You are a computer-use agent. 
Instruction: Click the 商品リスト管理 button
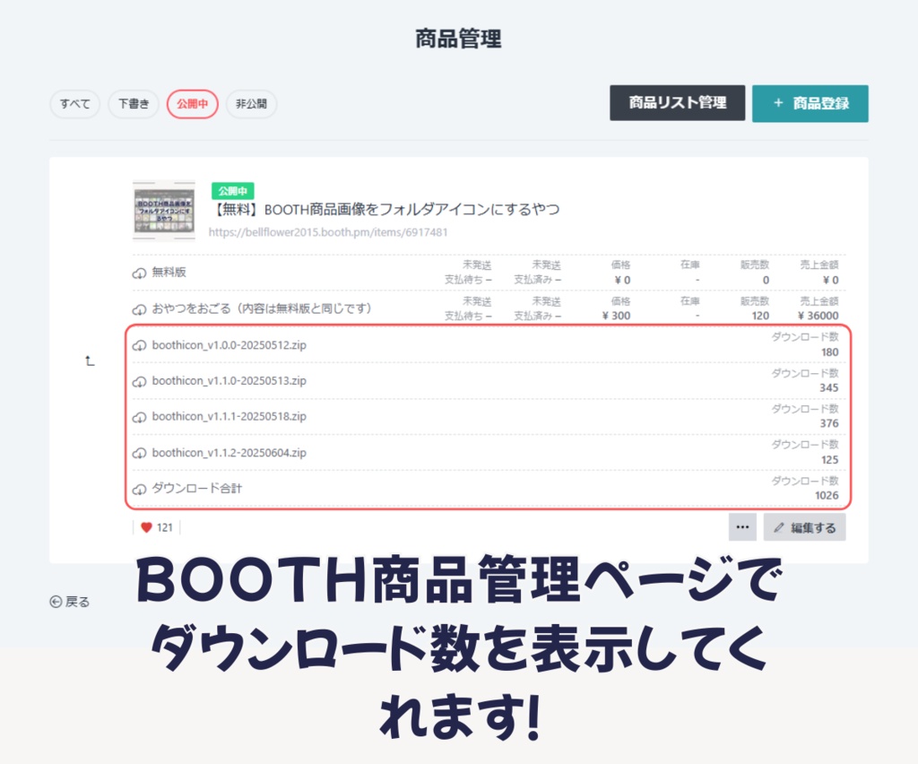pos(677,103)
